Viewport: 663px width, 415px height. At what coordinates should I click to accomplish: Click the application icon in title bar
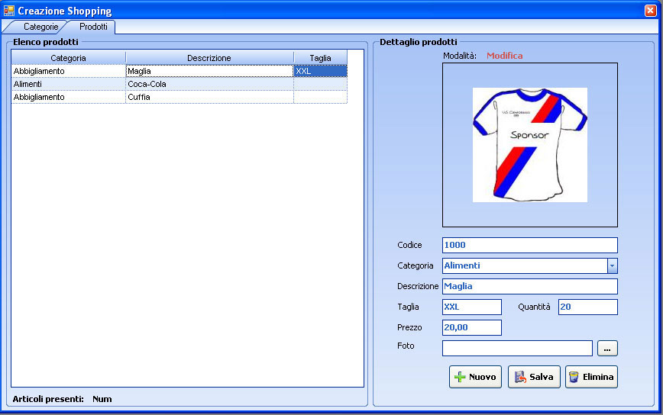click(9, 11)
